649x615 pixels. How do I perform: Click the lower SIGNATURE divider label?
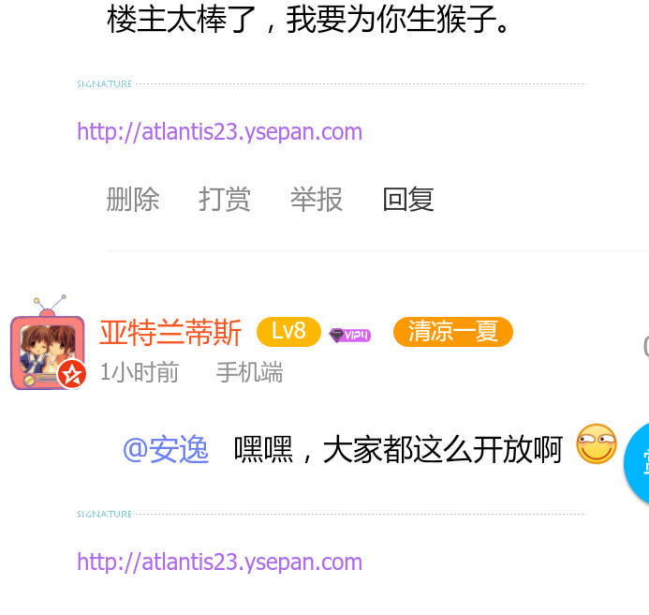(x=104, y=515)
